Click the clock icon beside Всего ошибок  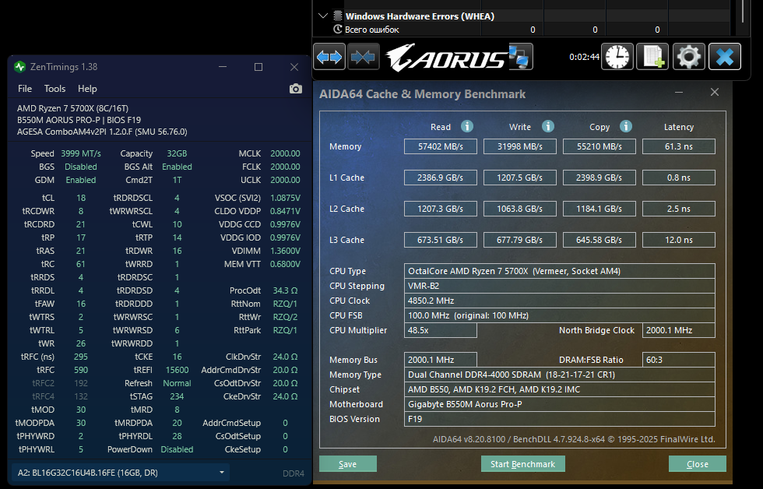point(338,29)
